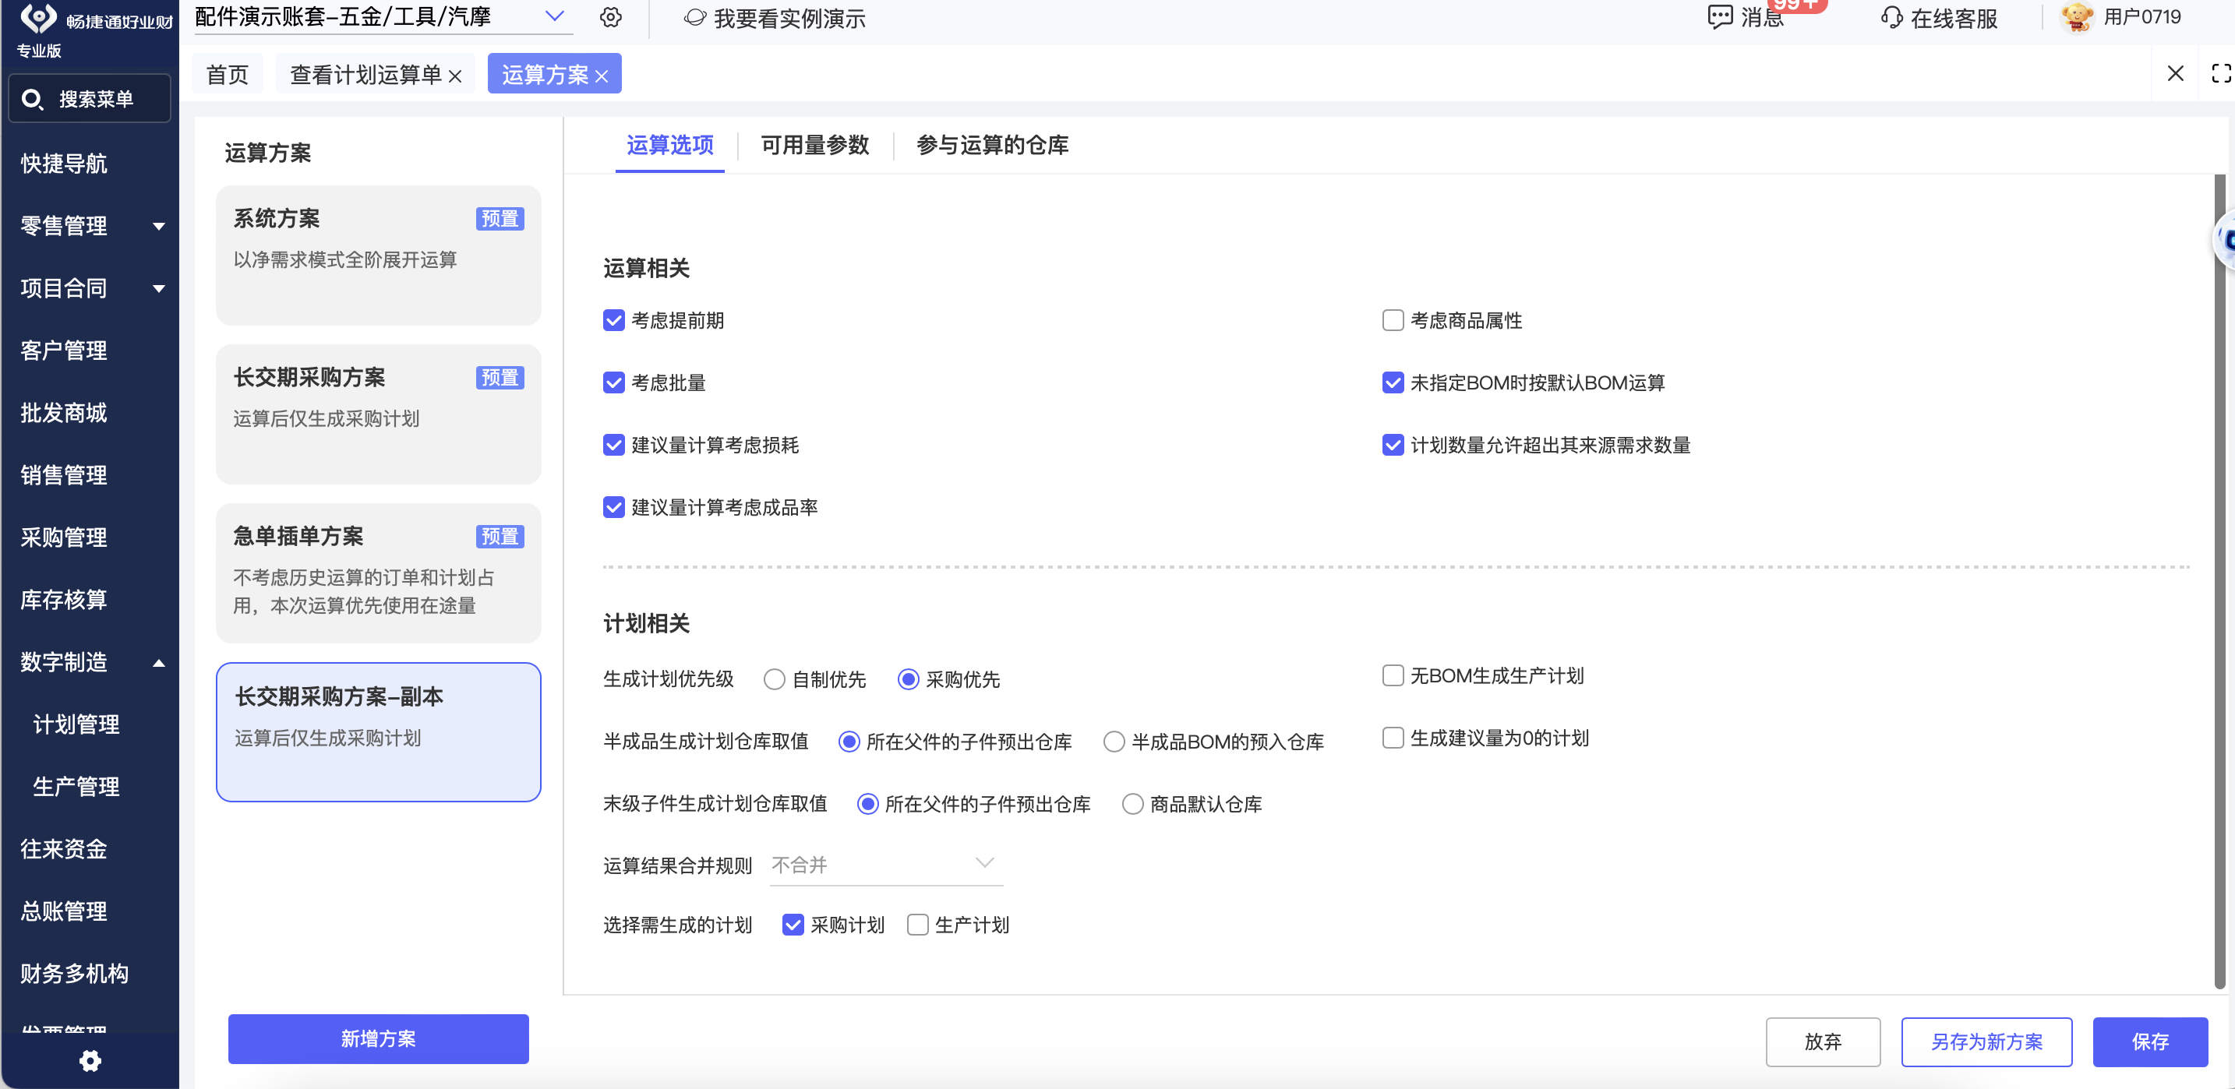Click the user avatar icon
The width and height of the screenshot is (2235, 1089).
pyautogui.click(x=2076, y=17)
